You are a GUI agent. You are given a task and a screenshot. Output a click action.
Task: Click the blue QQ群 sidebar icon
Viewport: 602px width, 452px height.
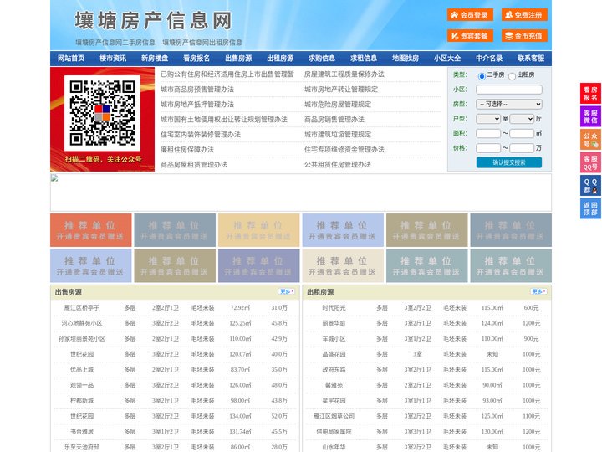[590, 186]
